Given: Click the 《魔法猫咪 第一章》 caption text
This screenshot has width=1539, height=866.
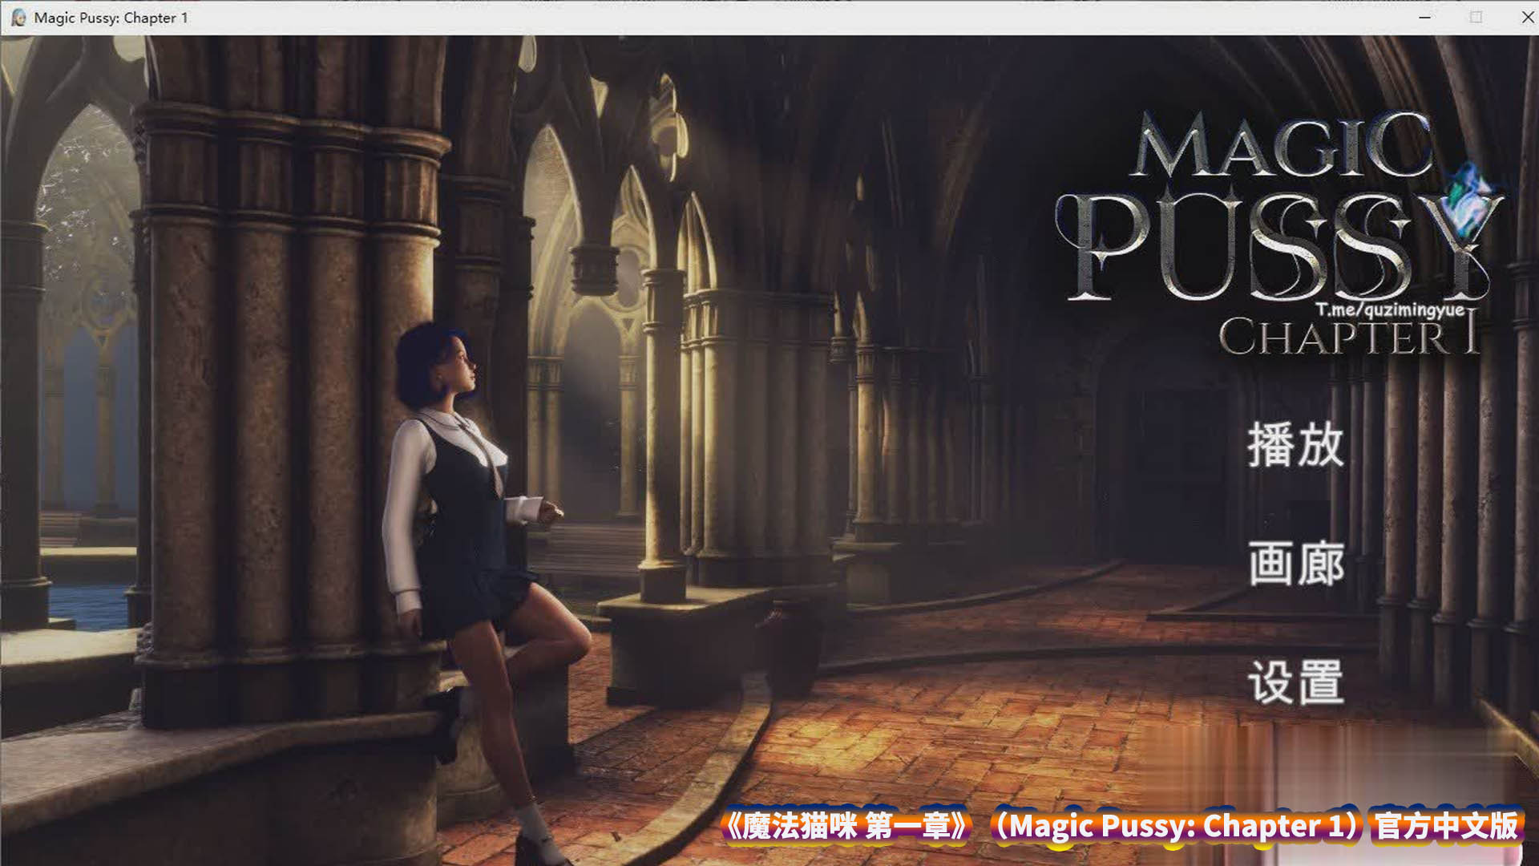Looking at the screenshot, I should point(846,826).
